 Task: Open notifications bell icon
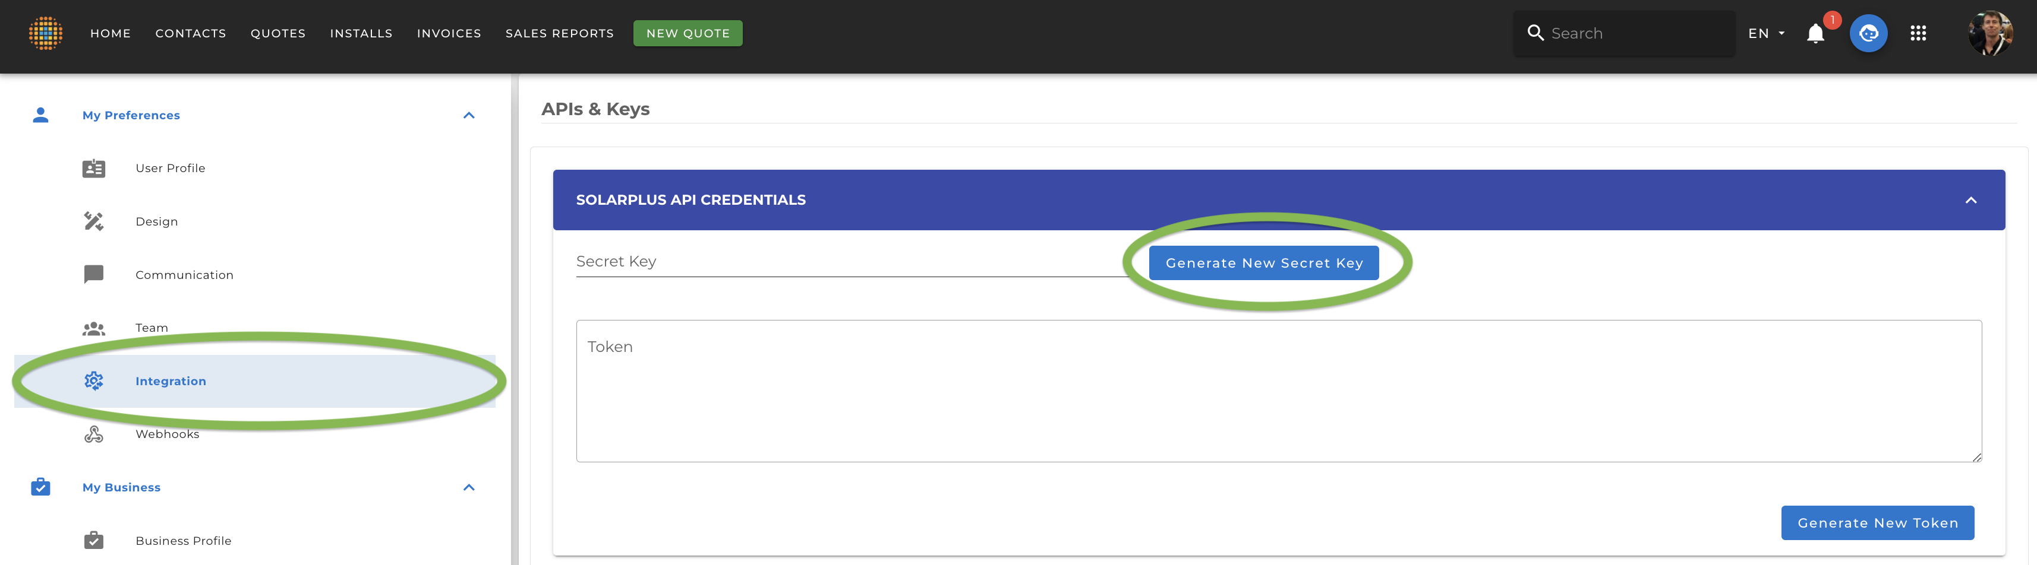pos(1815,33)
